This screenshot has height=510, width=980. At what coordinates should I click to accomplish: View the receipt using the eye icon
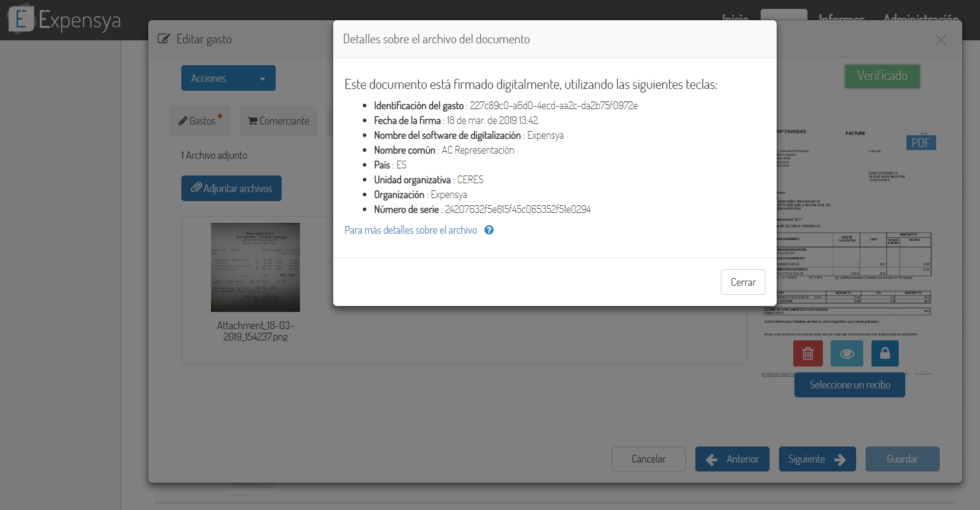pos(847,353)
